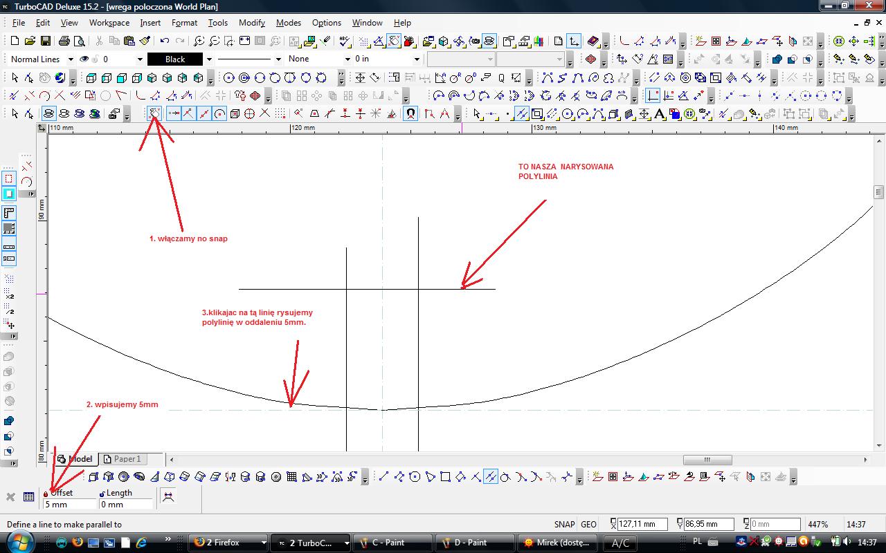886x553 pixels.
Task: Toggle the layer visibility eye icon
Action: pos(84,59)
